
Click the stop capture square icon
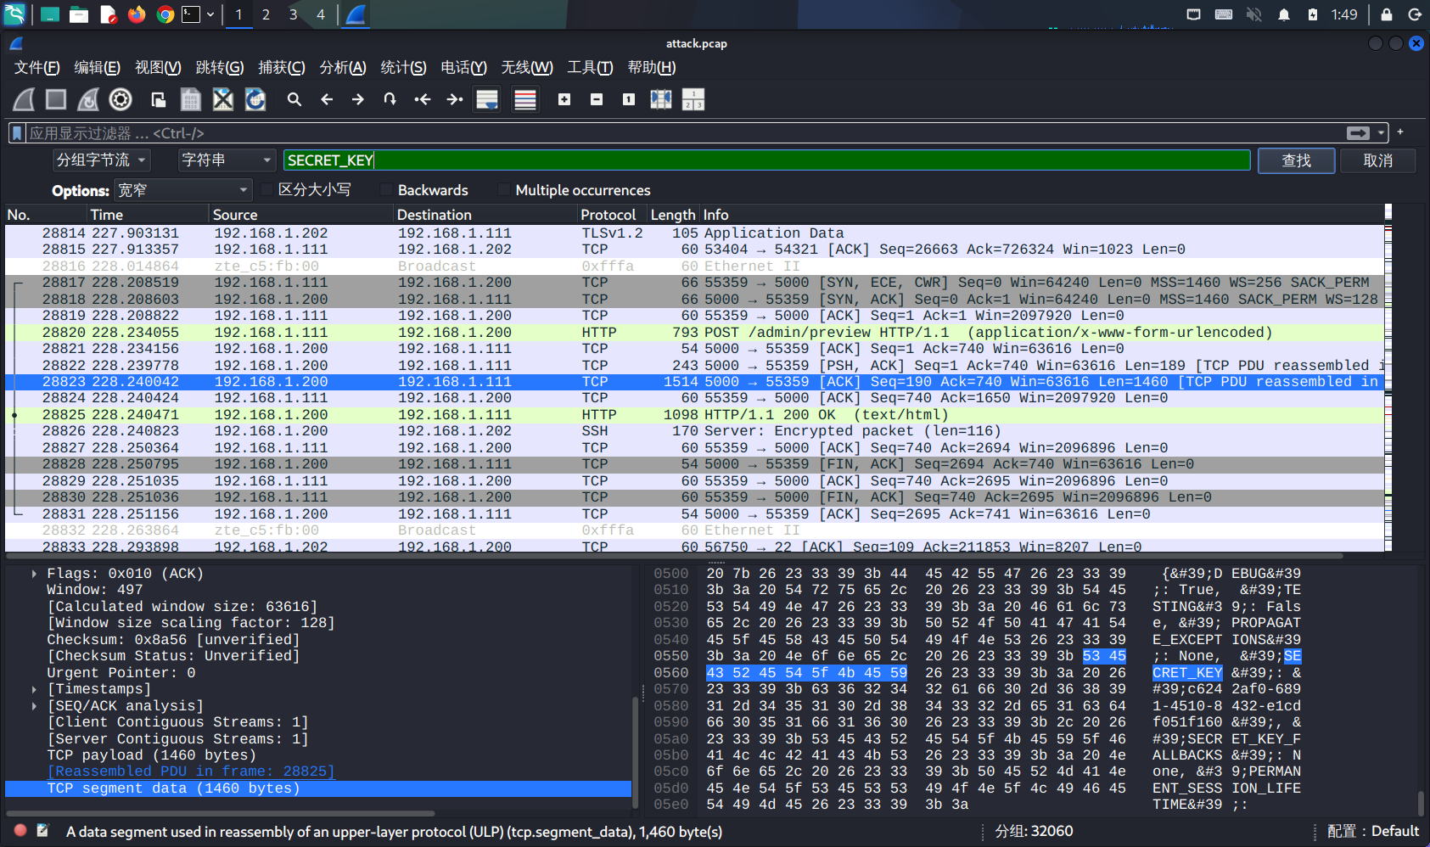[x=56, y=100]
